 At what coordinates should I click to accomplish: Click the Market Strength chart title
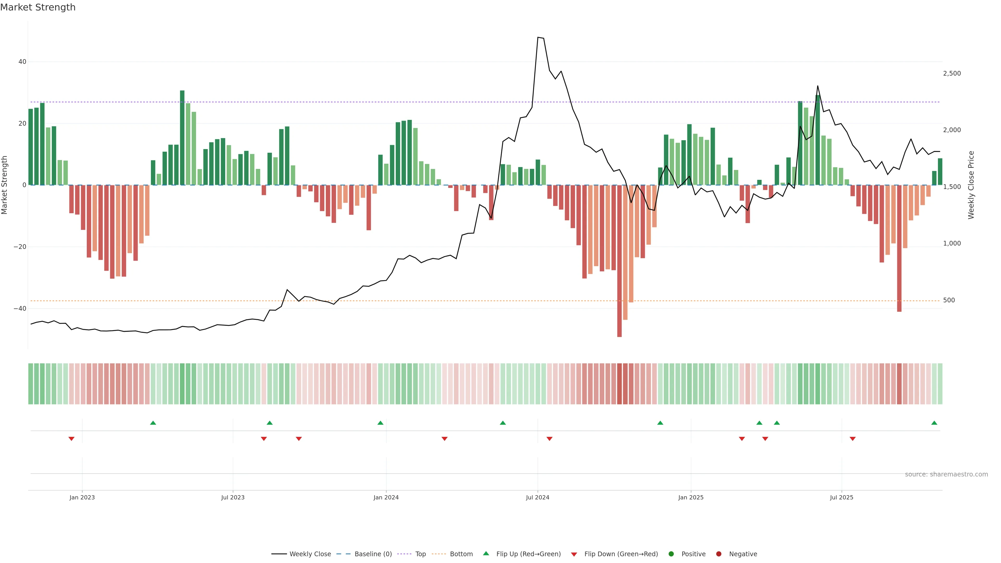[38, 7]
